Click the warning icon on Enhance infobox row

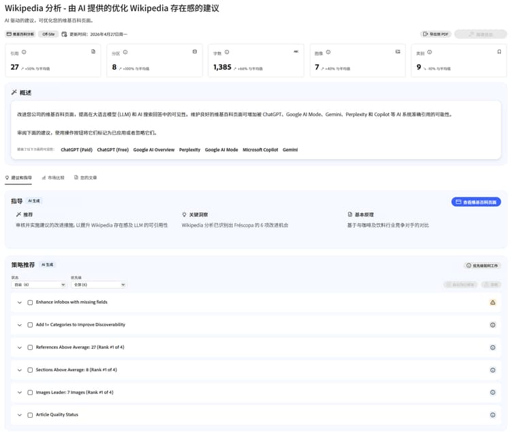coord(493,302)
